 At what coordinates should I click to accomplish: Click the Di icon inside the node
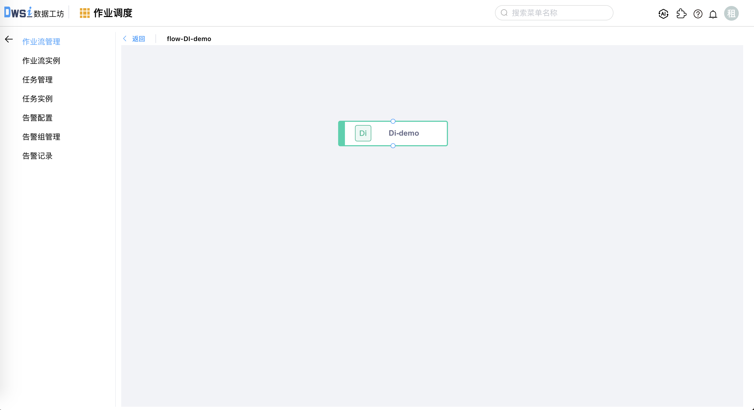[363, 133]
